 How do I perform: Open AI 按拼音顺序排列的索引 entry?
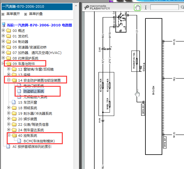coord(32,147)
